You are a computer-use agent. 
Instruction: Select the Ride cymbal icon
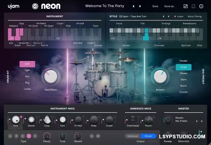point(94,120)
